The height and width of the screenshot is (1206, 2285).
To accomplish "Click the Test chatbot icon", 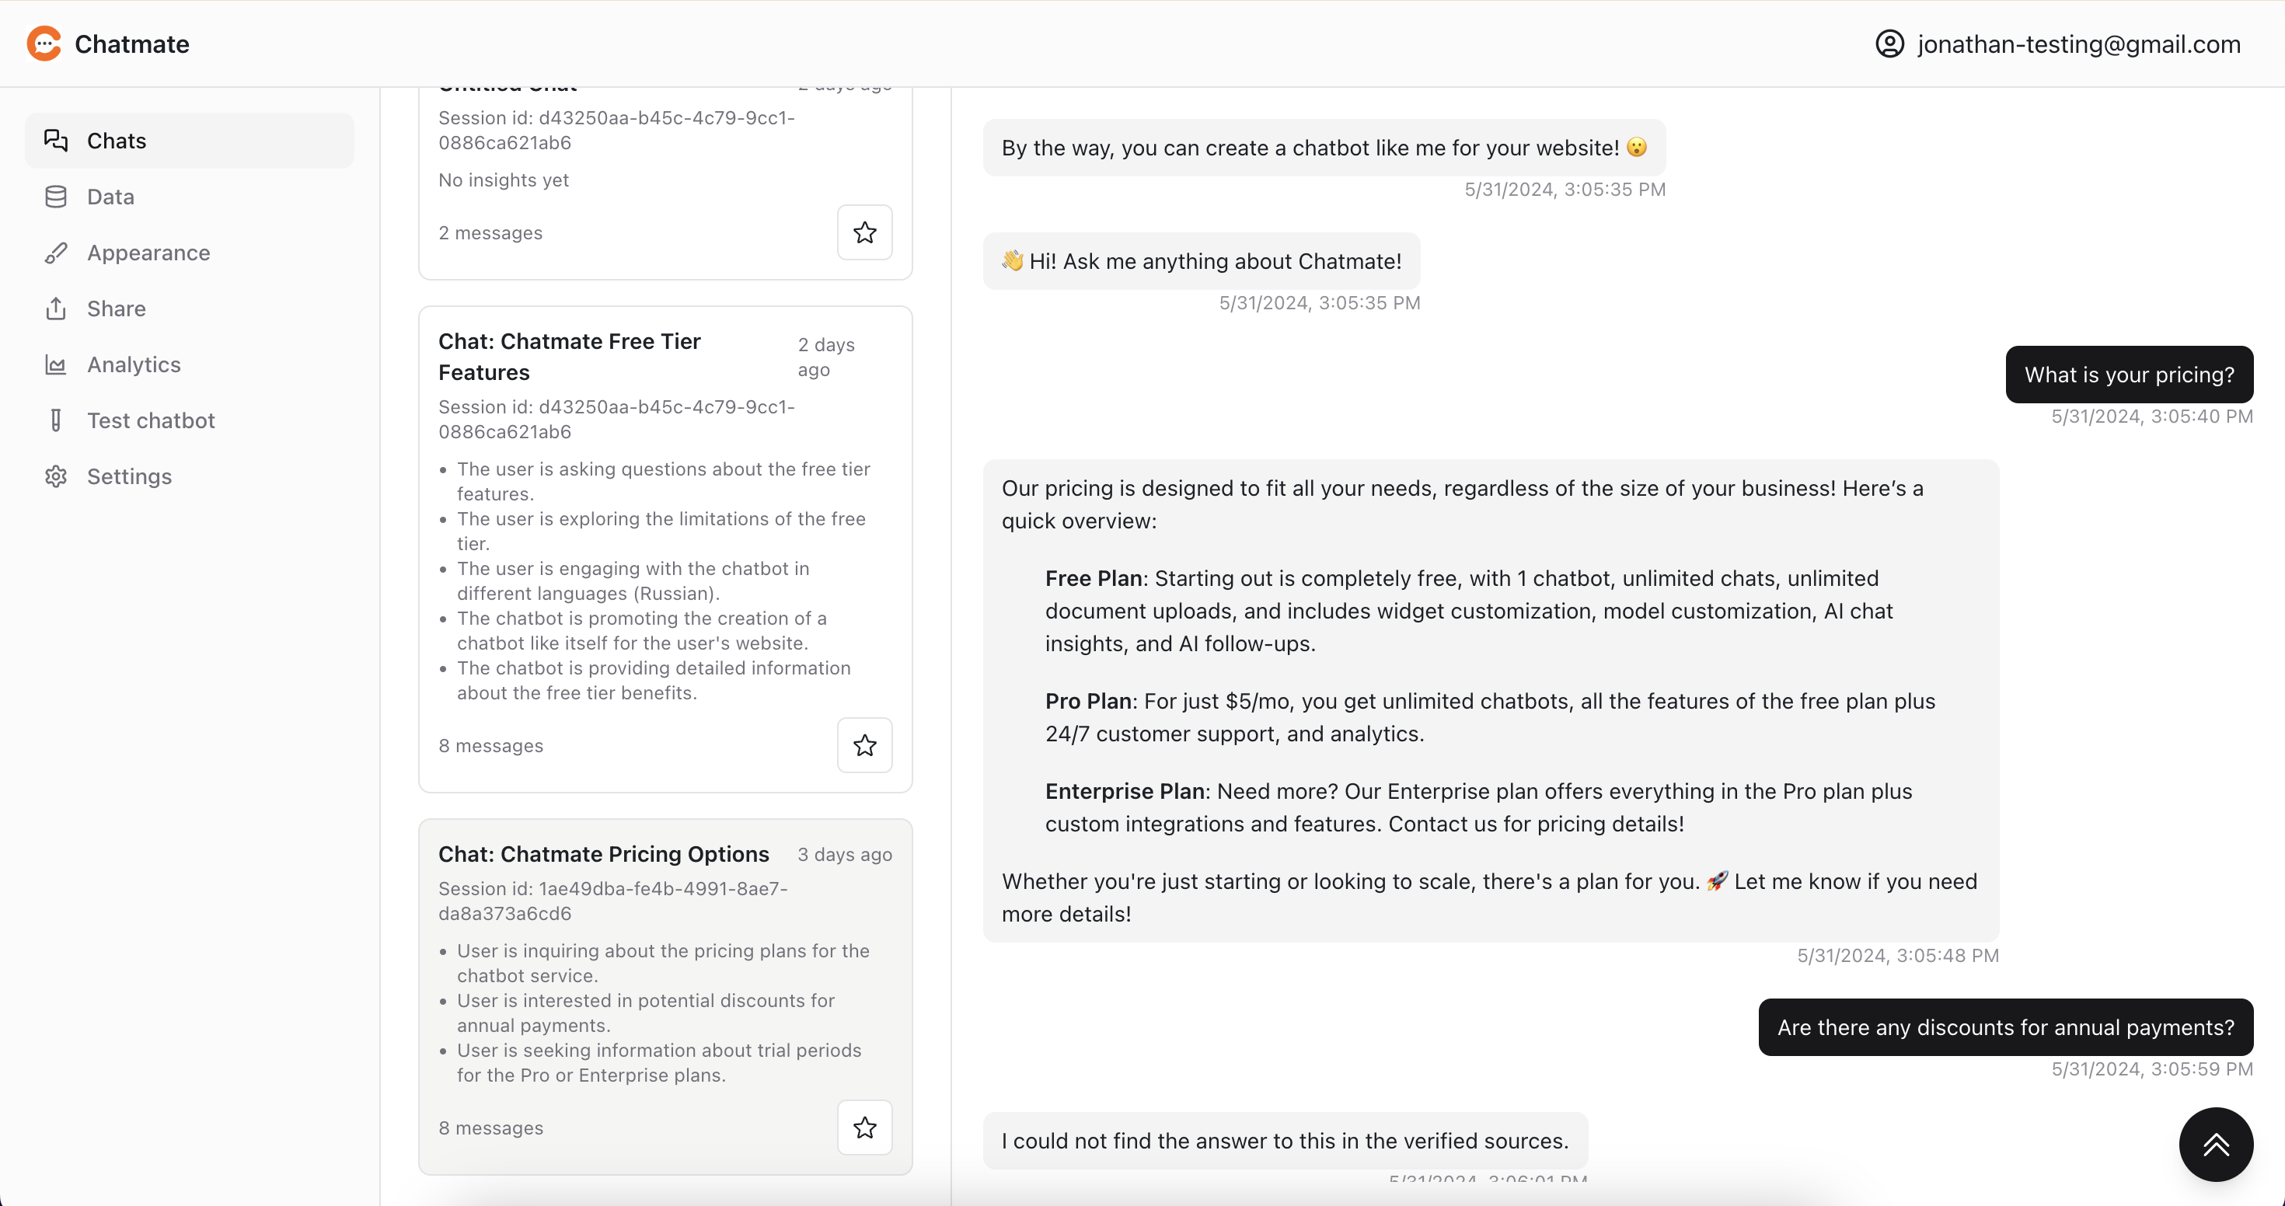I will pos(54,420).
